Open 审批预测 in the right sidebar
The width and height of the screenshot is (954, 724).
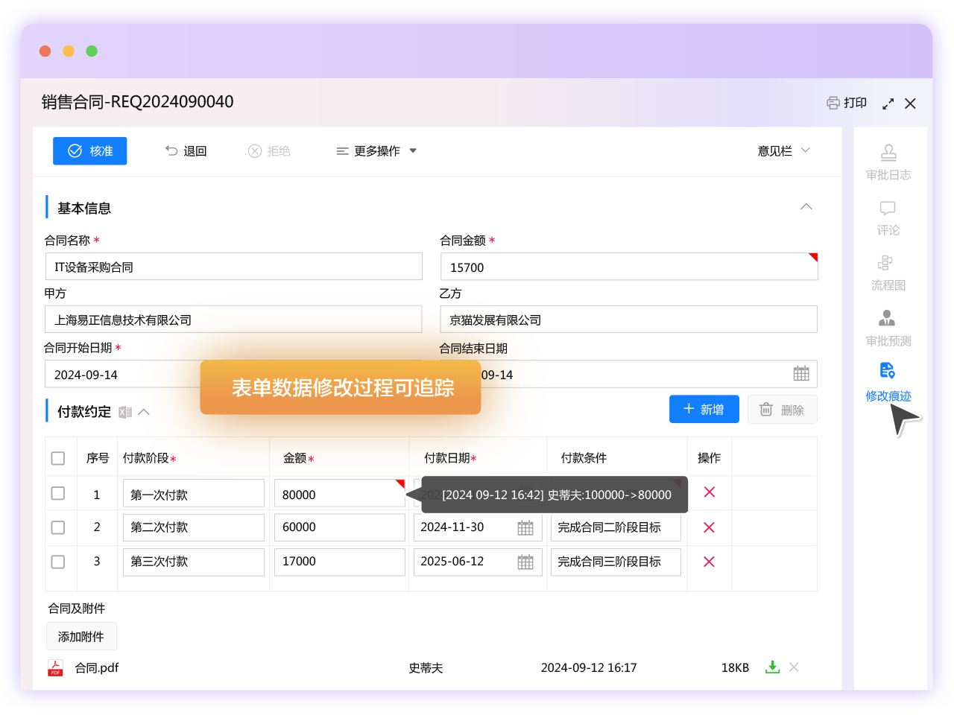tap(886, 326)
